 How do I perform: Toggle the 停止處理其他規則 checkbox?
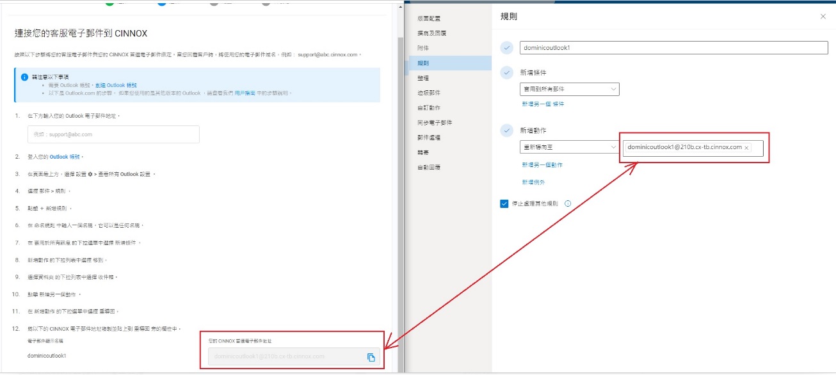click(x=504, y=203)
